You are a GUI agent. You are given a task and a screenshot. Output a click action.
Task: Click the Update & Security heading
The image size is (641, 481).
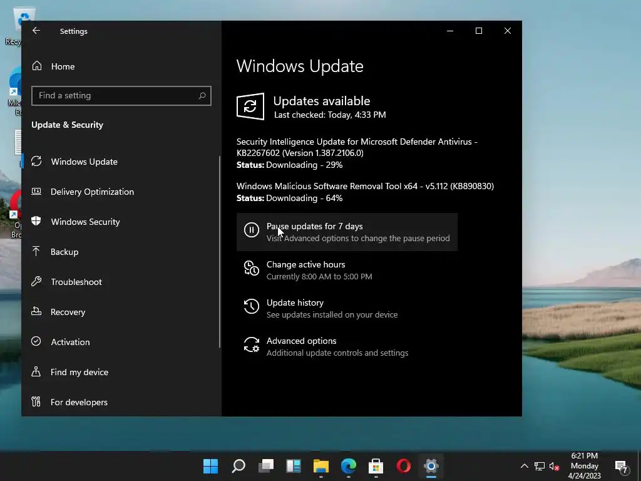click(67, 125)
